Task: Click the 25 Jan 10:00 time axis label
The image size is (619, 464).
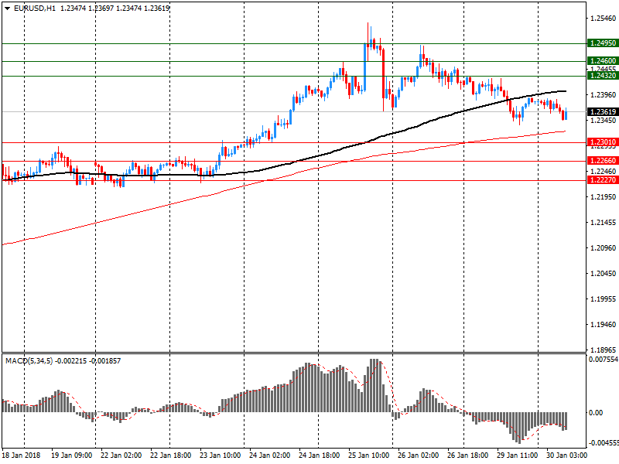Action: (369, 455)
